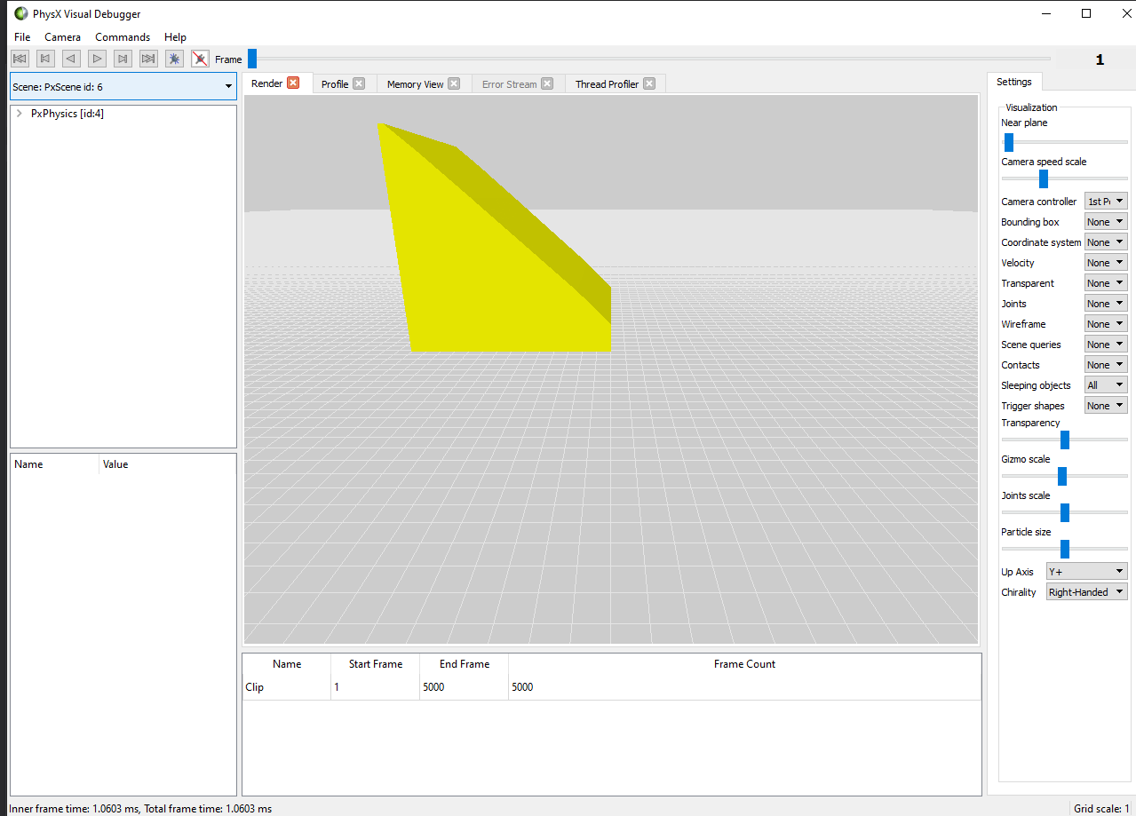This screenshot has height=816, width=1136.
Task: Open the Commands menu
Action: [123, 36]
